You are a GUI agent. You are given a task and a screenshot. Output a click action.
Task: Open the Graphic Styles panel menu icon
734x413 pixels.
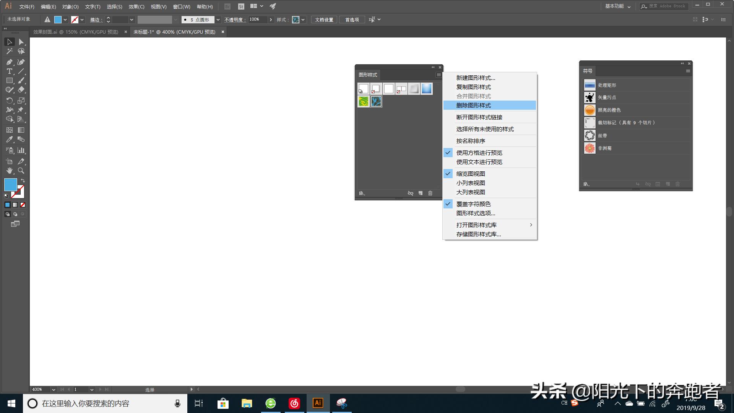[438, 75]
